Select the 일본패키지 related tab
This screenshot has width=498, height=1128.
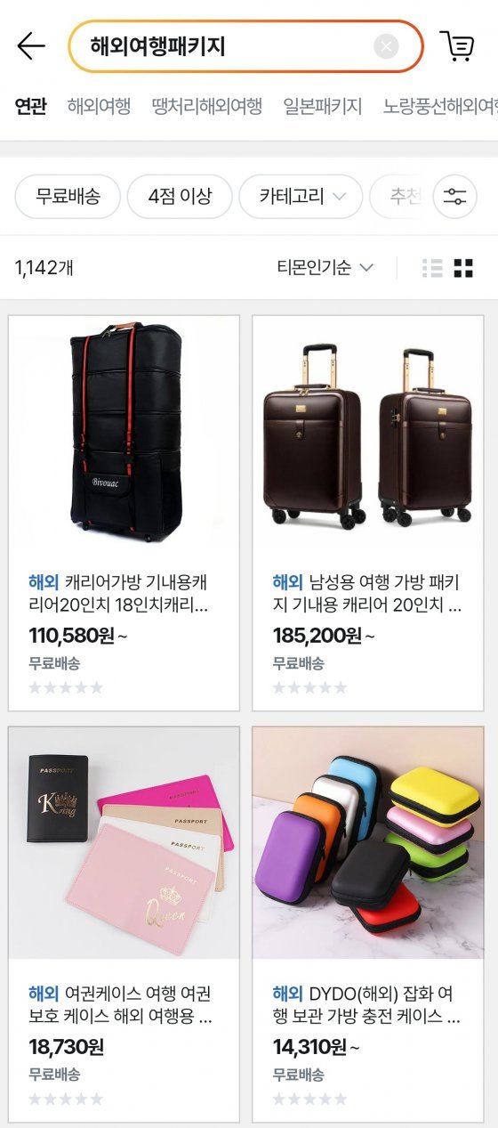point(323,107)
